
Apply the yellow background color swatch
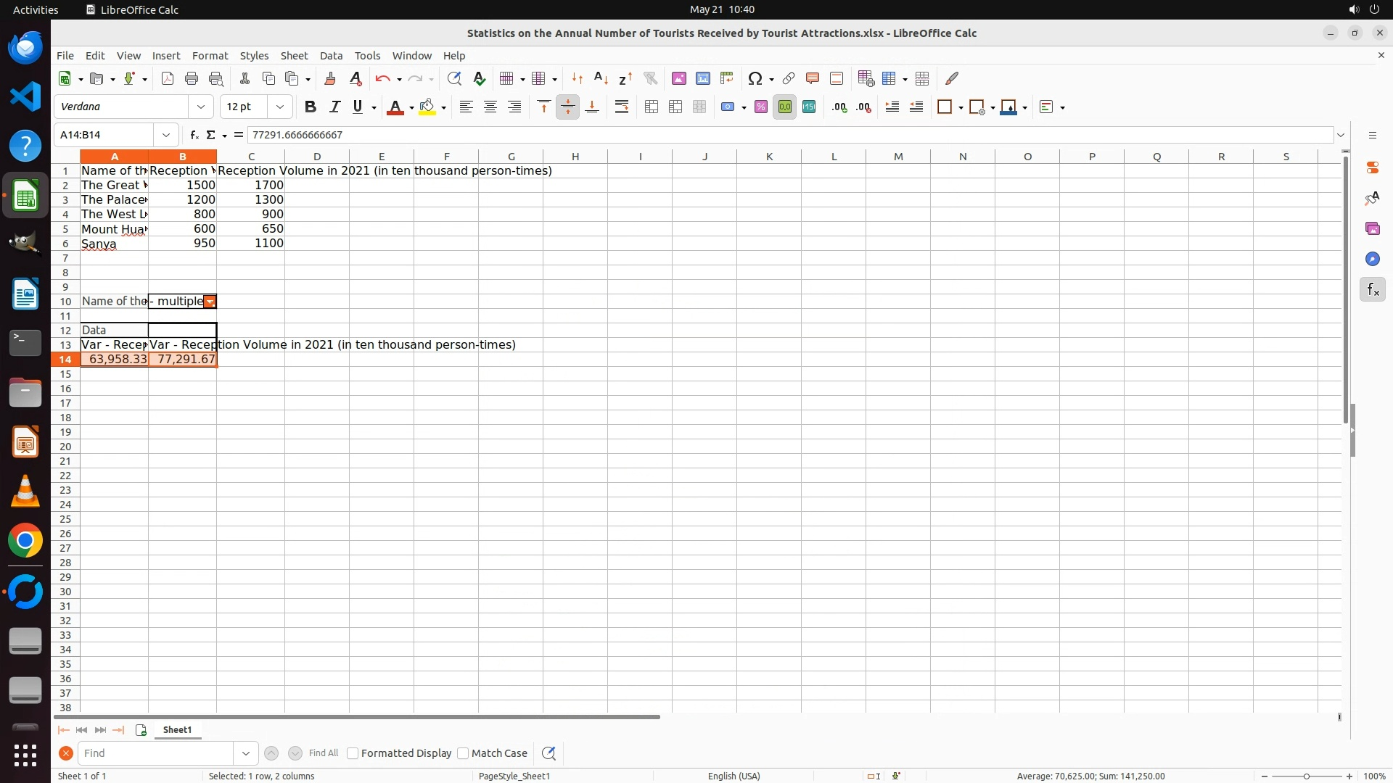pyautogui.click(x=427, y=107)
